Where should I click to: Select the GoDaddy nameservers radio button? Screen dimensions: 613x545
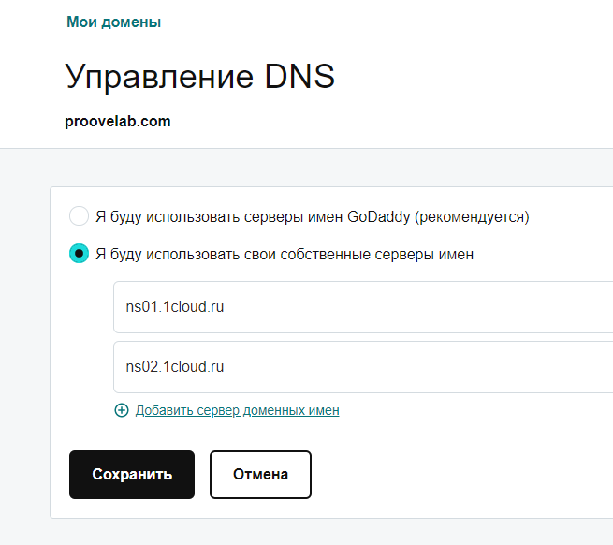(x=80, y=216)
